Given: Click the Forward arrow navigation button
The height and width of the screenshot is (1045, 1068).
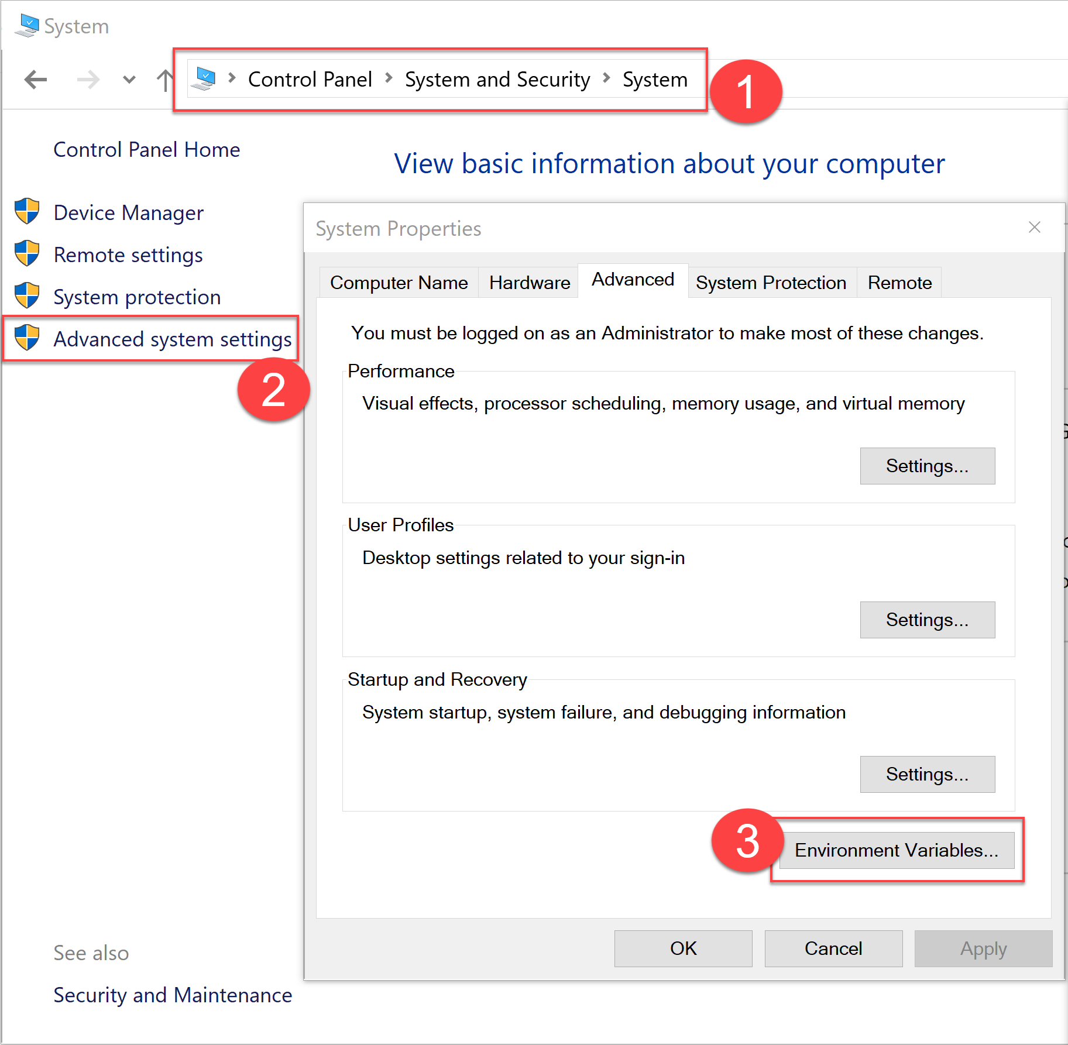Looking at the screenshot, I should click(88, 80).
